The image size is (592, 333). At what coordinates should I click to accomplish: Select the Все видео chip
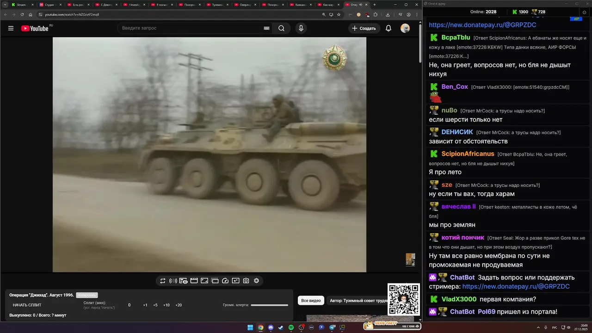[311, 301]
